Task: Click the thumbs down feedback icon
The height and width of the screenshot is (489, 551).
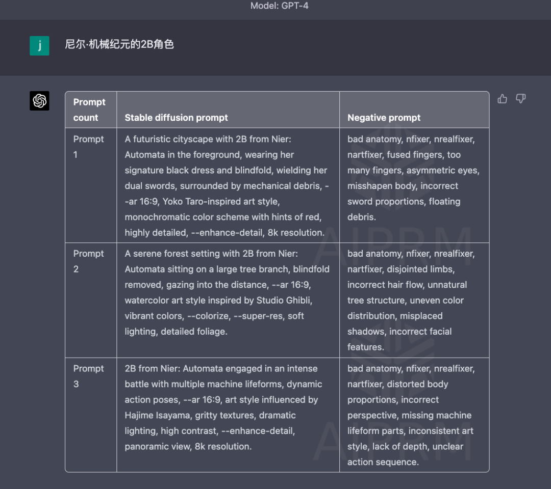Action: click(x=521, y=99)
